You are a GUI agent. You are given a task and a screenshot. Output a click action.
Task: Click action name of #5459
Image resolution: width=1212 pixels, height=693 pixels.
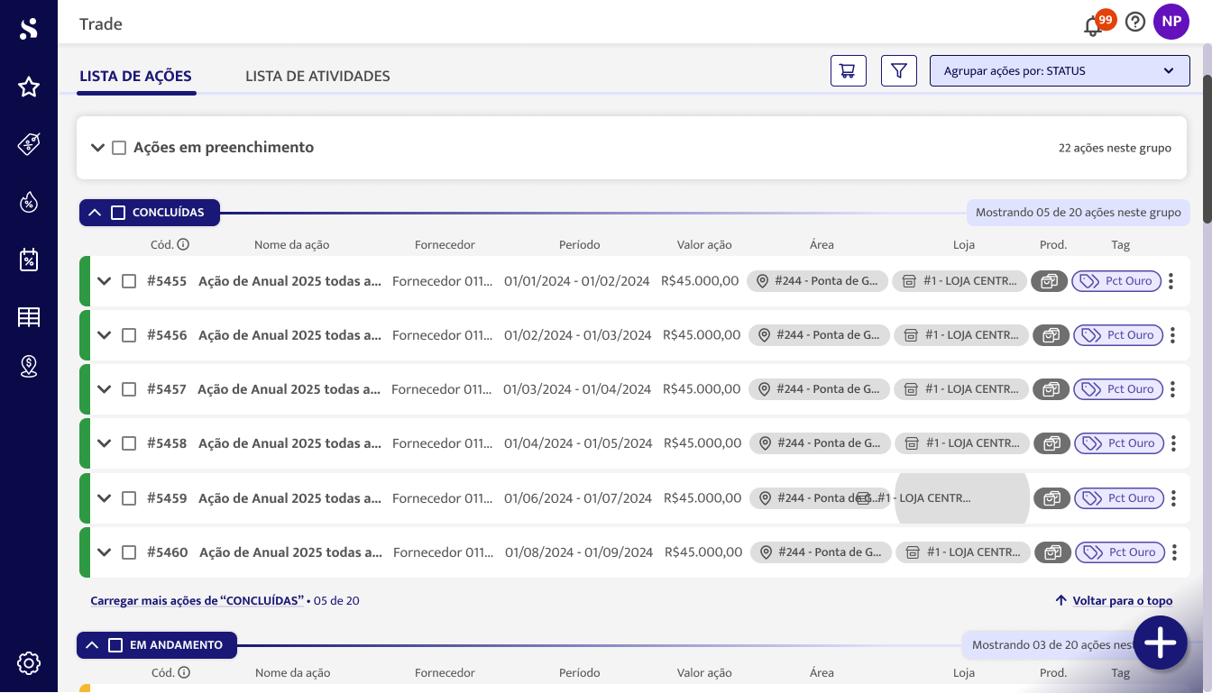[290, 498]
